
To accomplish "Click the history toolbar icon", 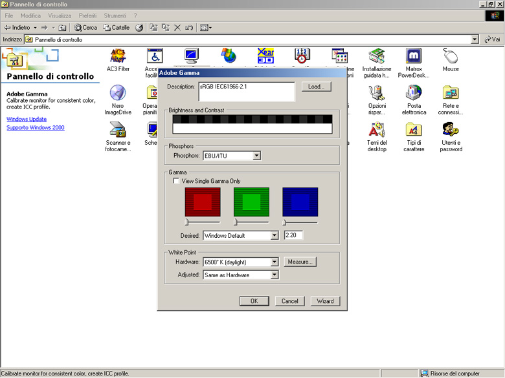I will (139, 28).
